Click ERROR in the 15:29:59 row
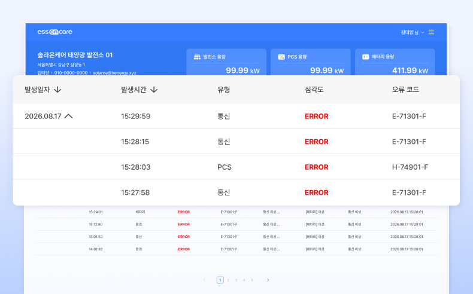The image size is (473, 294). pos(317,116)
